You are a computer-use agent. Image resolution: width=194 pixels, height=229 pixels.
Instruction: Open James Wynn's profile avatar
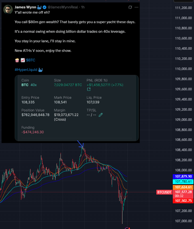(x=8, y=9)
